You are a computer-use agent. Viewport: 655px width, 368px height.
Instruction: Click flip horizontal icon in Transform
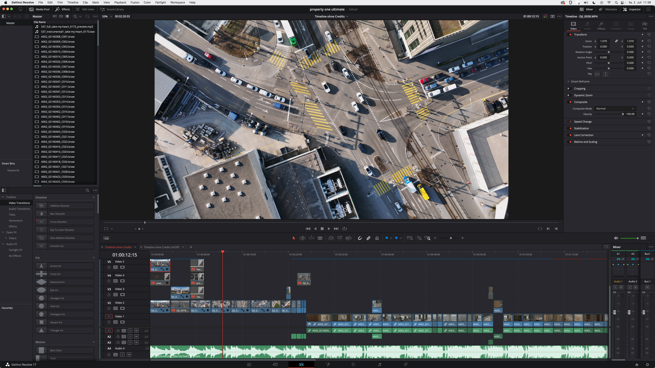[x=597, y=74]
